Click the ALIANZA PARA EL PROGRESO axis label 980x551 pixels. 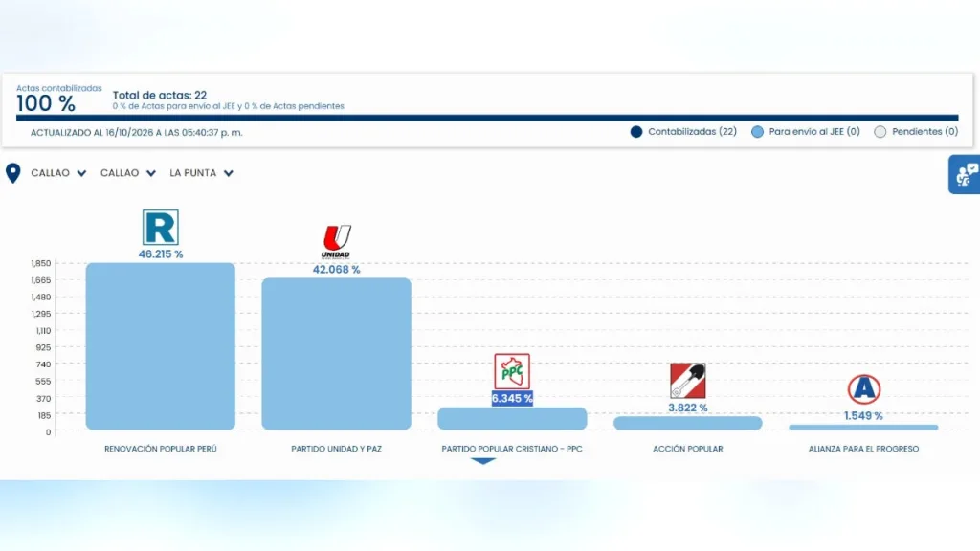(x=863, y=449)
